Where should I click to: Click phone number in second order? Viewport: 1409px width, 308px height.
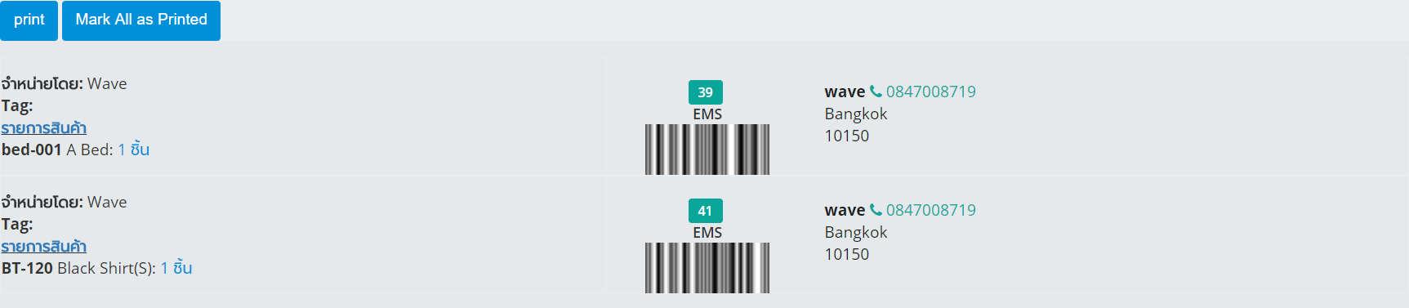click(x=931, y=210)
